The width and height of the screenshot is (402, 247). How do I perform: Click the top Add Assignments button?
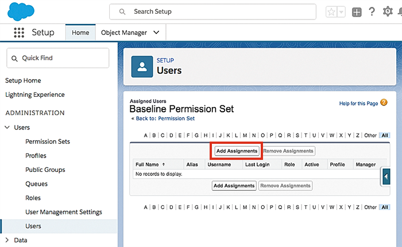coord(237,151)
